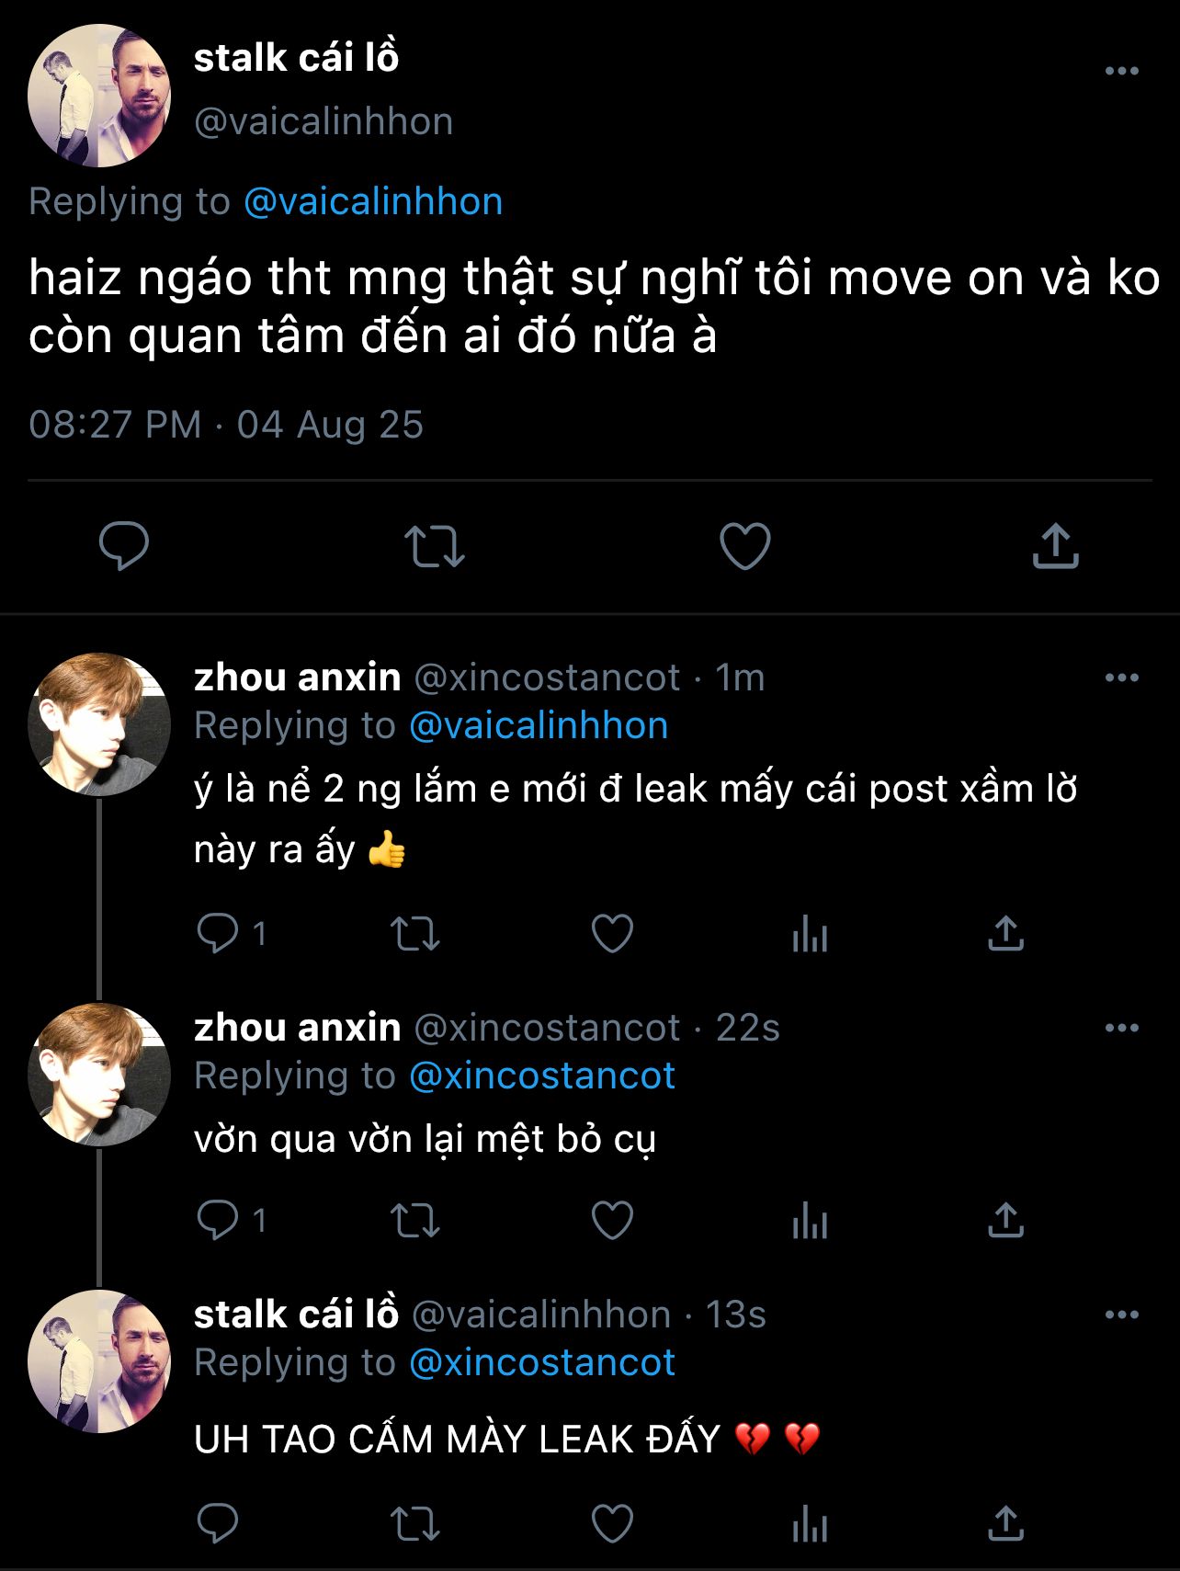Retweet zhou anxin's 1m reply

click(x=415, y=934)
